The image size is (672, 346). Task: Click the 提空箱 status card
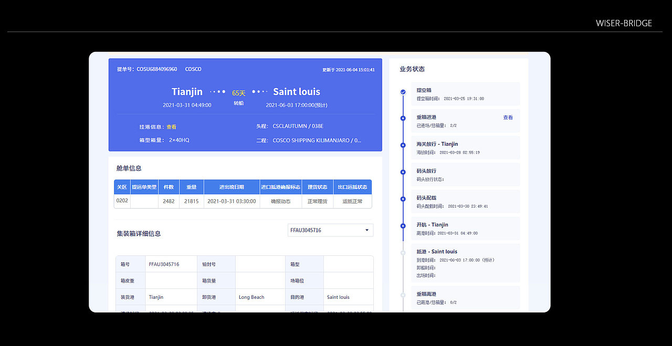coord(465,94)
